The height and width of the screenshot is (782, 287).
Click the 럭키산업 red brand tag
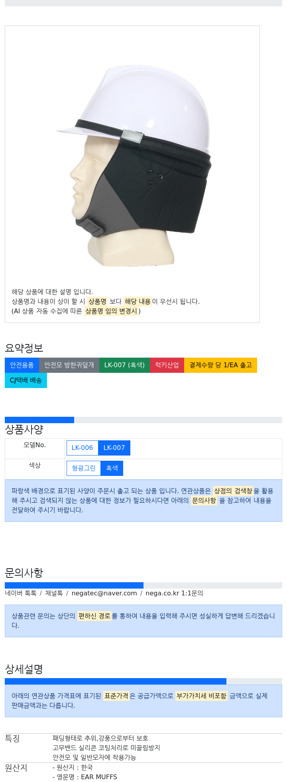(x=167, y=365)
